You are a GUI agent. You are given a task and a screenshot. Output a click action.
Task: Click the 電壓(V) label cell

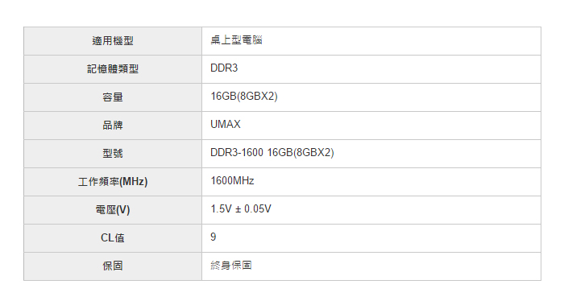point(113,210)
